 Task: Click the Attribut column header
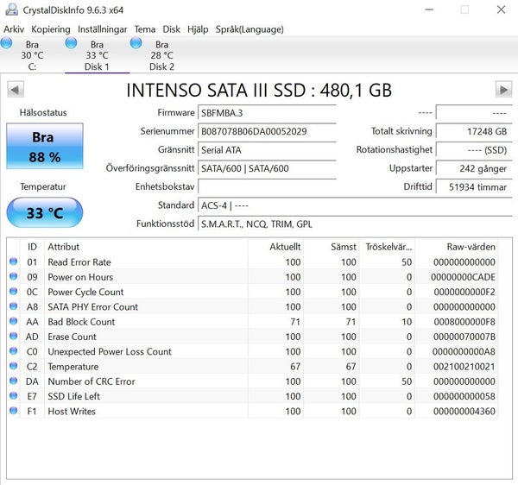click(x=146, y=247)
